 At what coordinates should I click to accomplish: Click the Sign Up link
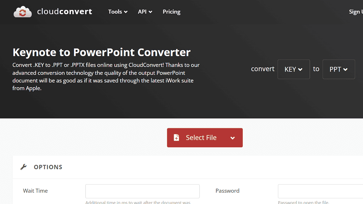(356, 12)
